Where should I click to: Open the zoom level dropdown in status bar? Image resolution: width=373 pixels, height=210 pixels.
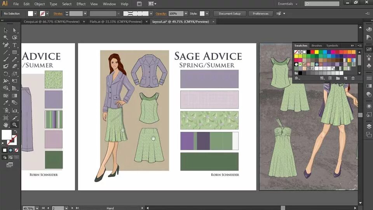pyautogui.click(x=37, y=208)
